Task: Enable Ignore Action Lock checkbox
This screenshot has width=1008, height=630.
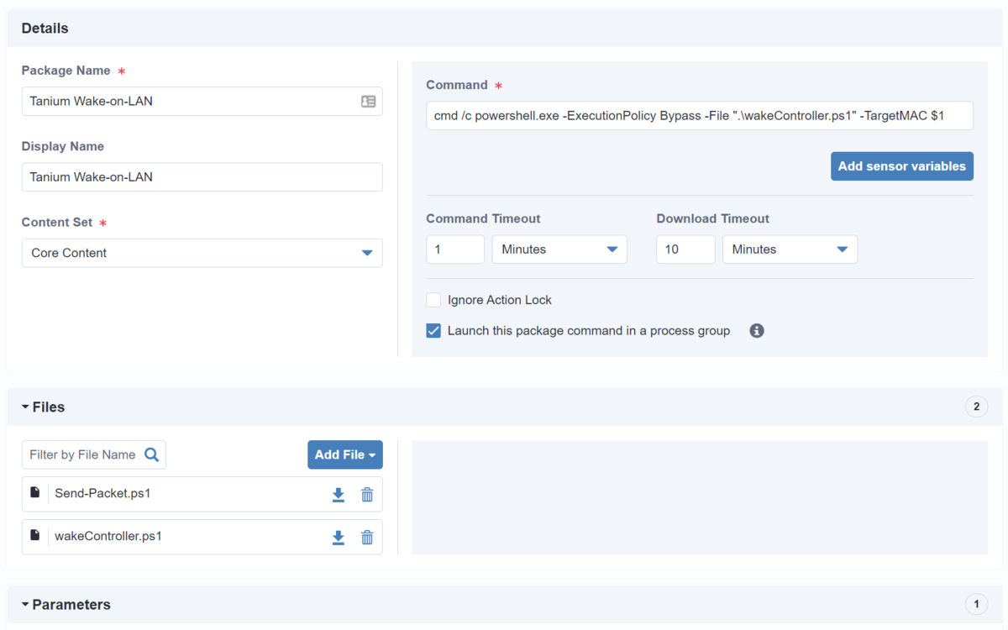Action: click(433, 300)
